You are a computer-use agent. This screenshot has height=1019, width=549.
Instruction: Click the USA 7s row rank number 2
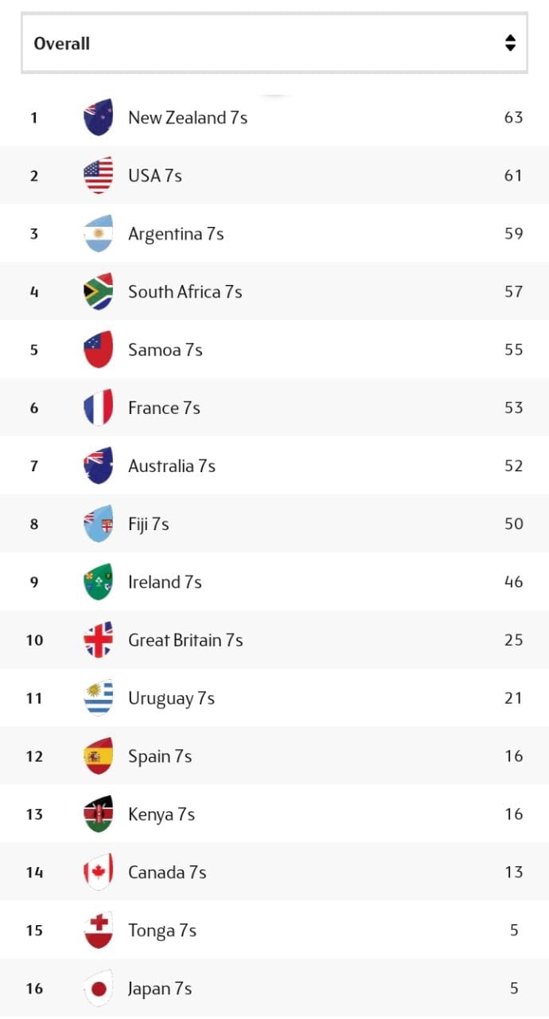click(34, 176)
